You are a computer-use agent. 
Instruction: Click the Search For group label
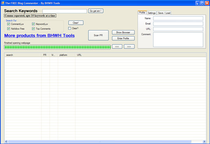point(11,21)
